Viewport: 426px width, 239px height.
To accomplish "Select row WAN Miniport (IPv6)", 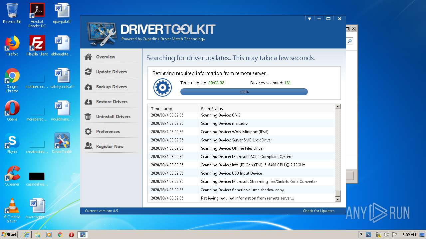I will (x=242, y=132).
